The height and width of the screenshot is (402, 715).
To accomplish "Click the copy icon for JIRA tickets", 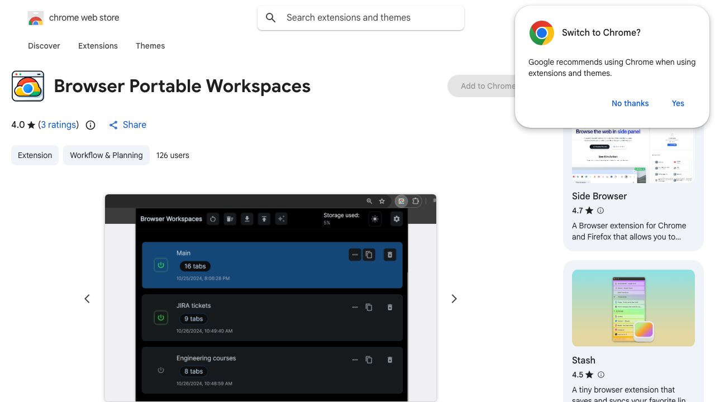I will point(369,307).
